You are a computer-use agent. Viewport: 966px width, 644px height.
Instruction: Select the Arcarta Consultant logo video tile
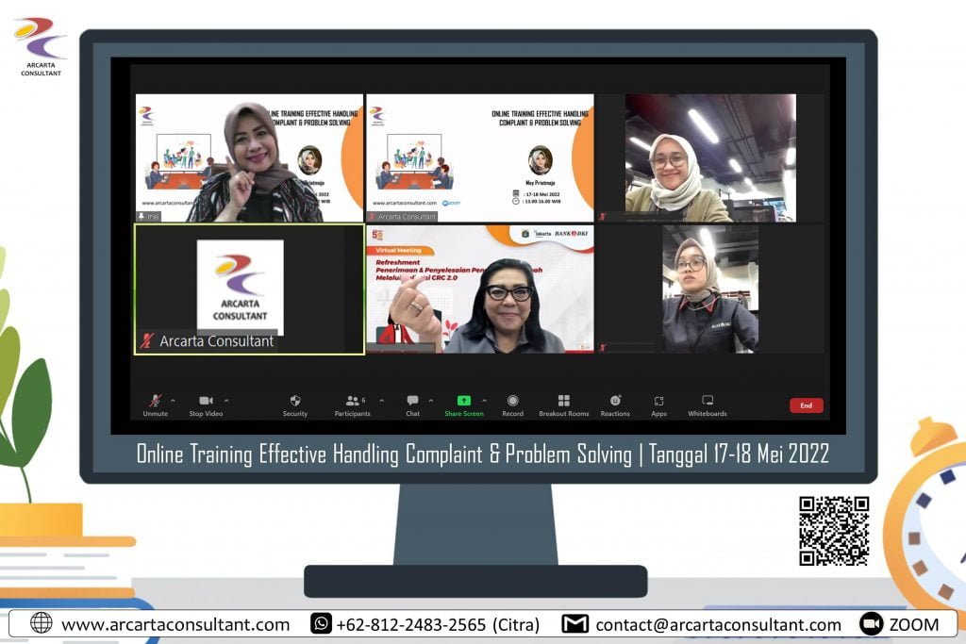(x=249, y=289)
